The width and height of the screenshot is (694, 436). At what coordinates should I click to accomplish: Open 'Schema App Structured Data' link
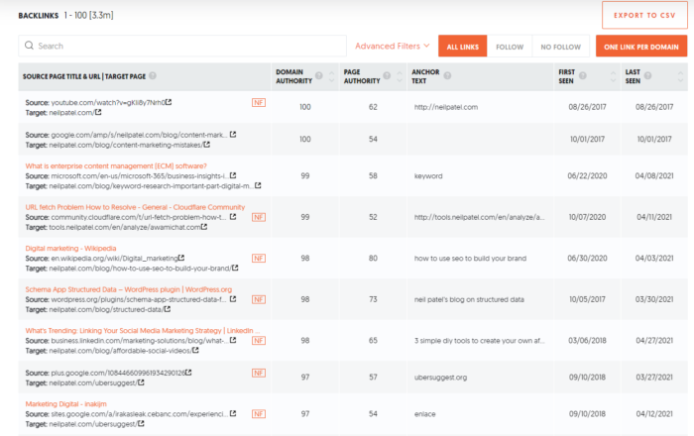(x=128, y=289)
